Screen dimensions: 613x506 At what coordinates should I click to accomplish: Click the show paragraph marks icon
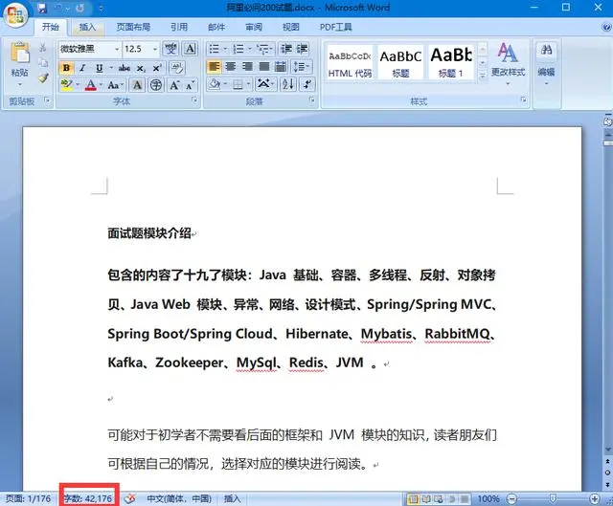(306, 84)
